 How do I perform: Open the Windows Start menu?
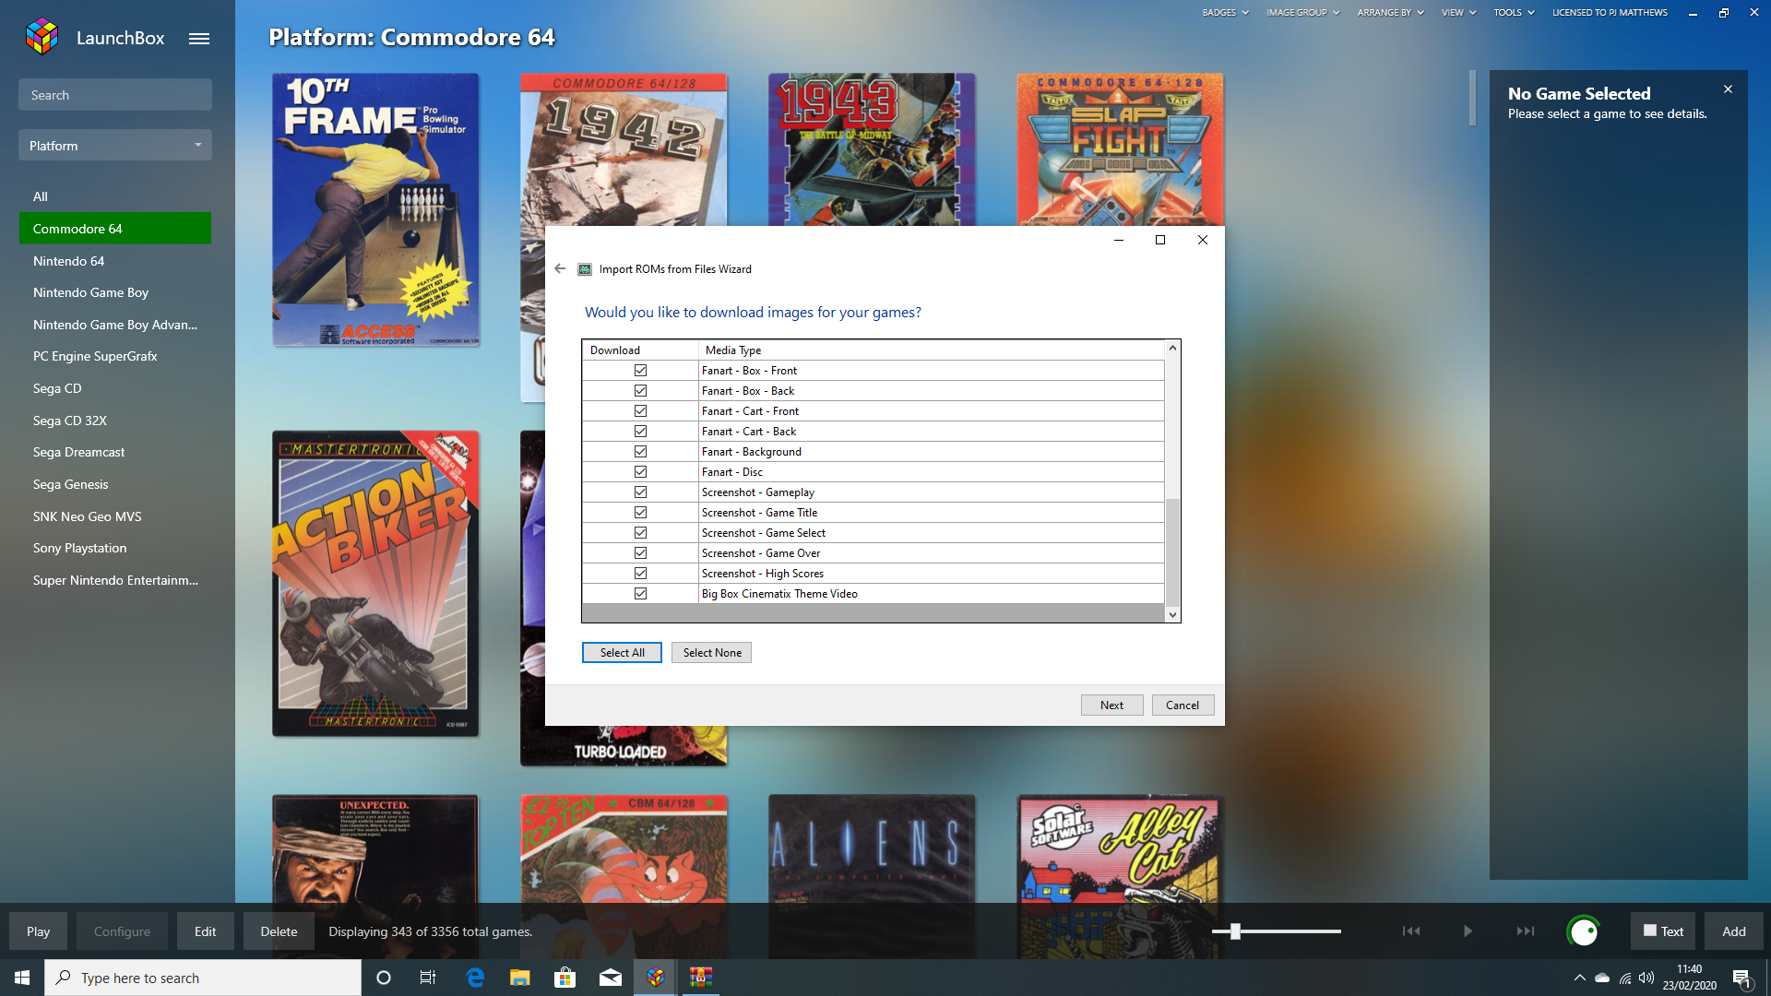[22, 978]
